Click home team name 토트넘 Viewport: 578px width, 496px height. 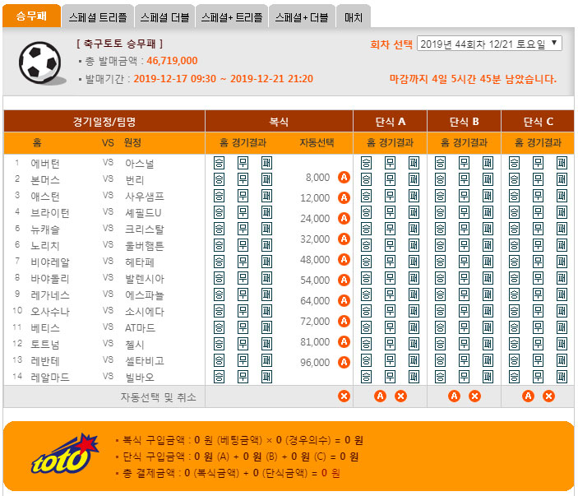[45, 345]
